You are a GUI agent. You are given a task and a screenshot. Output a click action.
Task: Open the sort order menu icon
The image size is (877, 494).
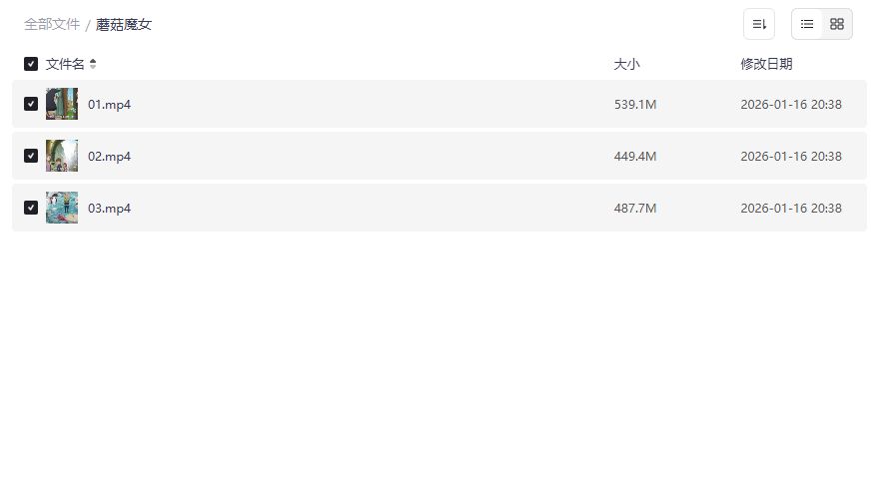(x=759, y=24)
